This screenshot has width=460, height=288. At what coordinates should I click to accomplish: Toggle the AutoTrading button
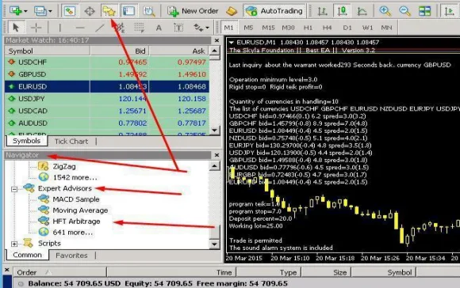tap(274, 11)
